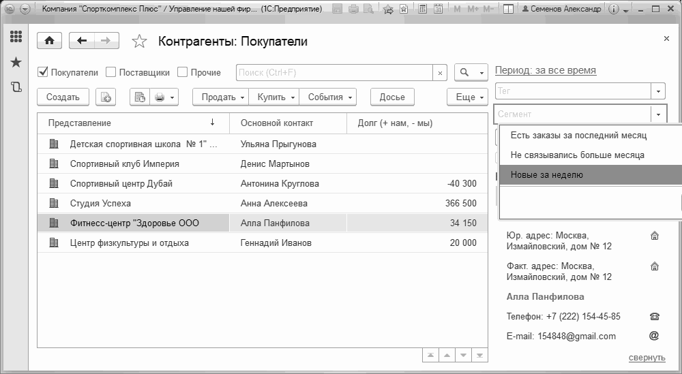The width and height of the screenshot is (682, 374).
Task: Tick the Прочие checkbox
Action: pyautogui.click(x=182, y=72)
